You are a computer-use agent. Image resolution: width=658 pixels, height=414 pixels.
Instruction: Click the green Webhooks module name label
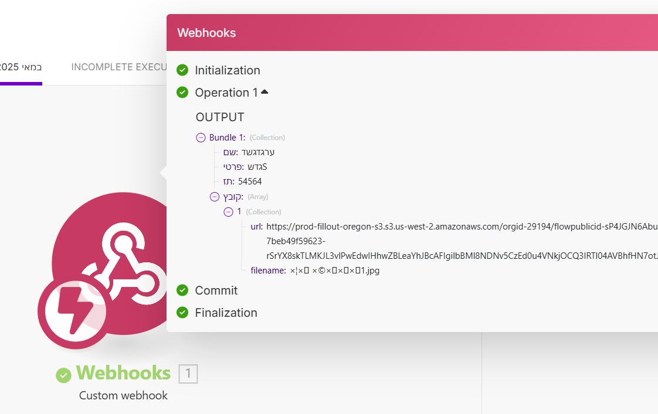[123, 373]
